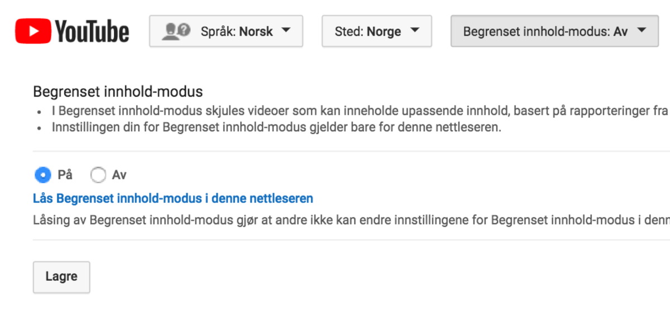670x335 pixels.
Task: Click the bold word Norsk in the language button
Action: (x=256, y=31)
